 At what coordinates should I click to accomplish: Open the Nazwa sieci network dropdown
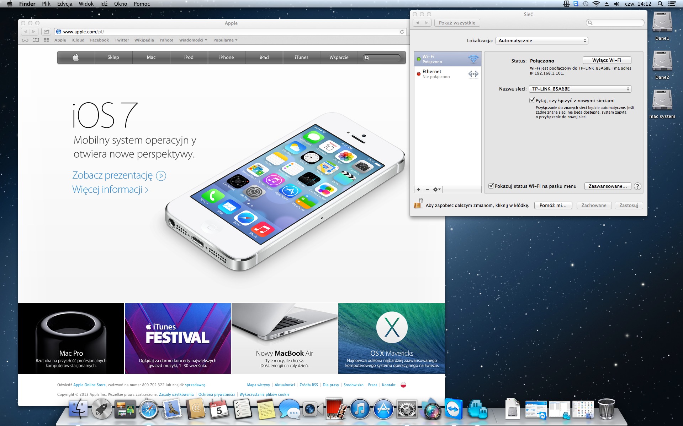pyautogui.click(x=580, y=89)
